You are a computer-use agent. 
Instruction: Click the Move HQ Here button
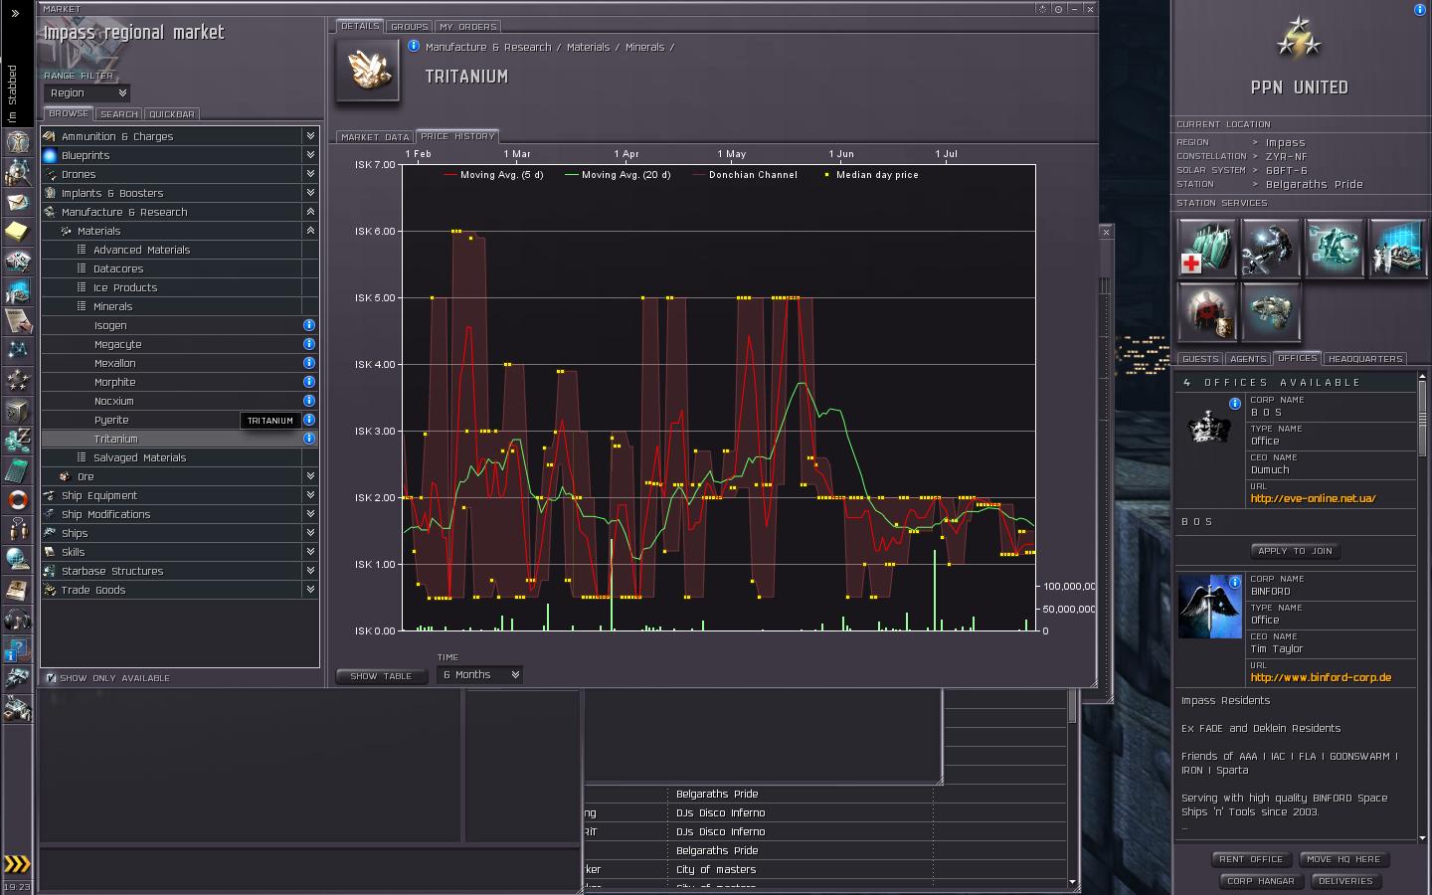click(1343, 859)
